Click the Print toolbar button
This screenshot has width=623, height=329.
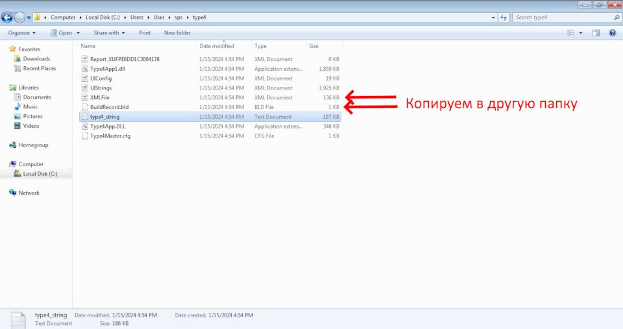[x=145, y=32]
